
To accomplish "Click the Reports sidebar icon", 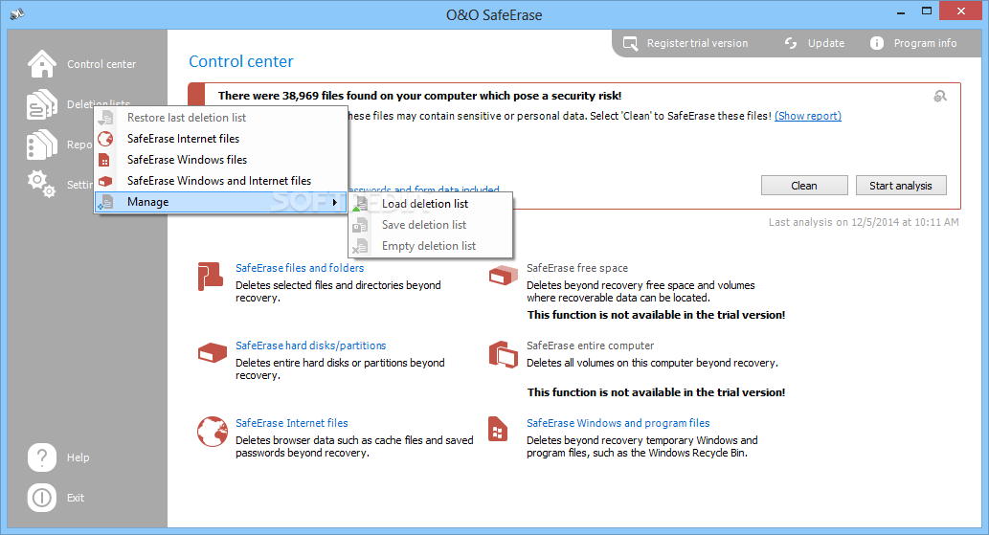I will (x=41, y=145).
